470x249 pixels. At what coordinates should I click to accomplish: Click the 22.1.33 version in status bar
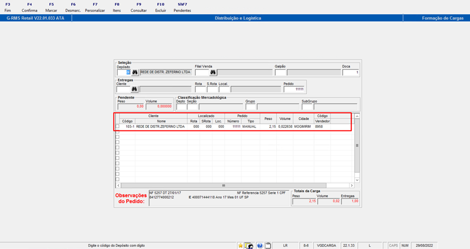tap(349, 246)
